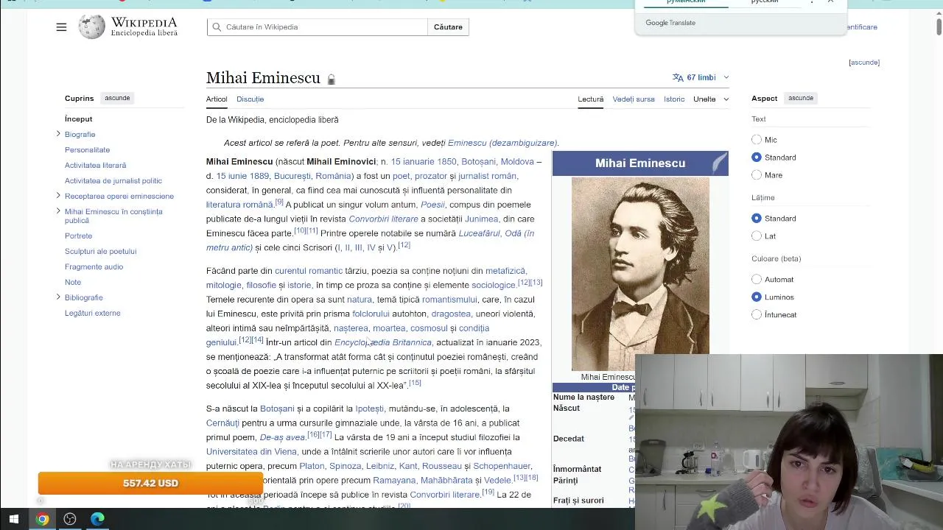Image resolution: width=943 pixels, height=530 pixels.
Task: Go to Sculpturi ale poetului
Action: [100, 251]
